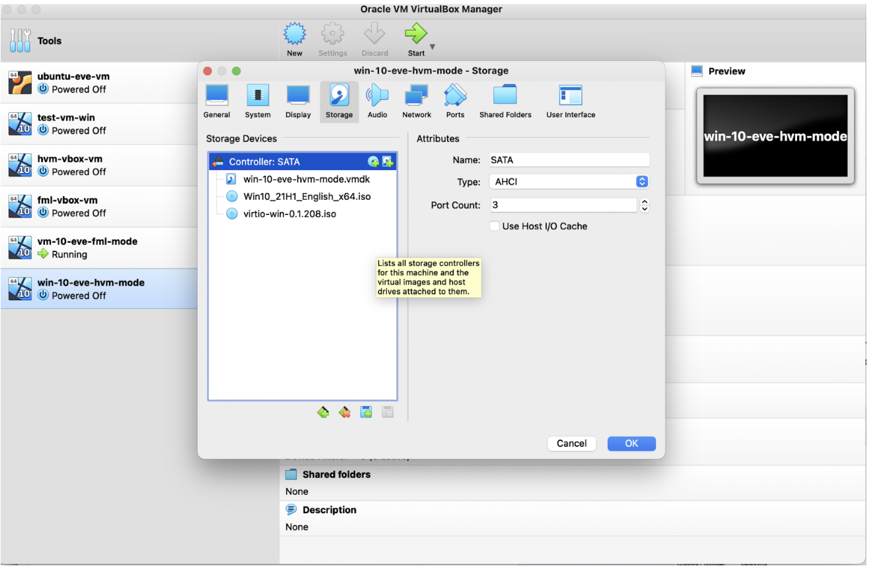Viewport: 873px width, 570px height.
Task: Enable Use Host I/O Cache
Action: (494, 225)
